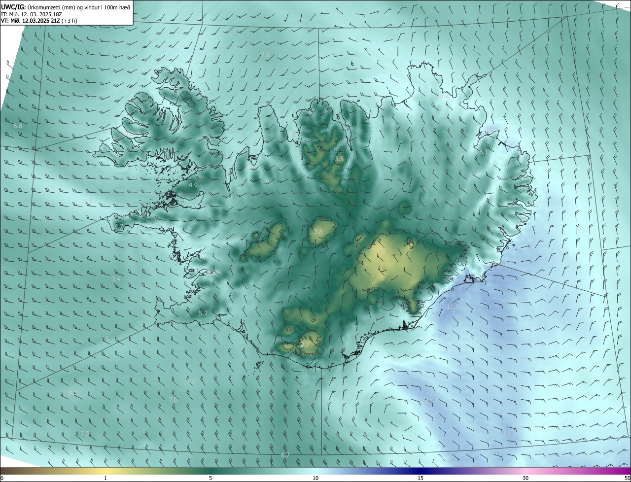Click the color scale tick labeled 0
Image resolution: width=631 pixels, height=482 pixels.
[x=2, y=478]
